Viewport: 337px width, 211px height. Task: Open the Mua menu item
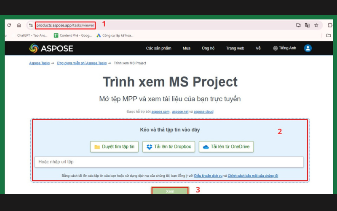186,48
